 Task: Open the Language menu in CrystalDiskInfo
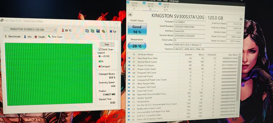click(x=174, y=1)
